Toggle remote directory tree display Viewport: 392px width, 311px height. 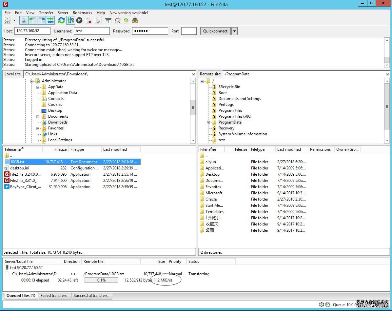coord(42,21)
